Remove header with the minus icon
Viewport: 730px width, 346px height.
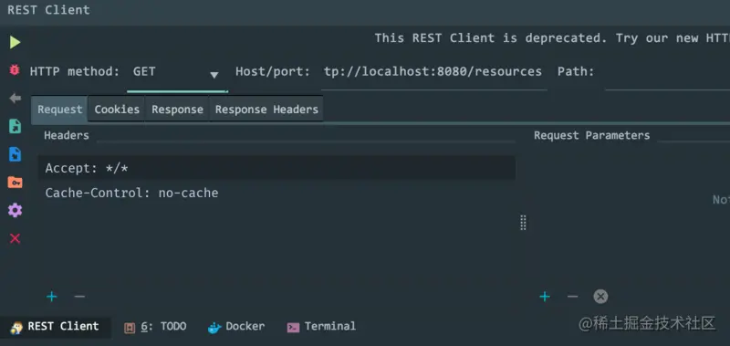point(79,297)
